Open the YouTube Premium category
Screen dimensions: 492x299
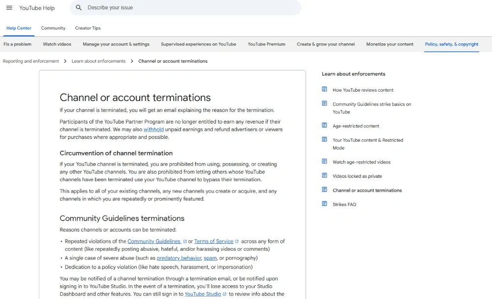266,44
